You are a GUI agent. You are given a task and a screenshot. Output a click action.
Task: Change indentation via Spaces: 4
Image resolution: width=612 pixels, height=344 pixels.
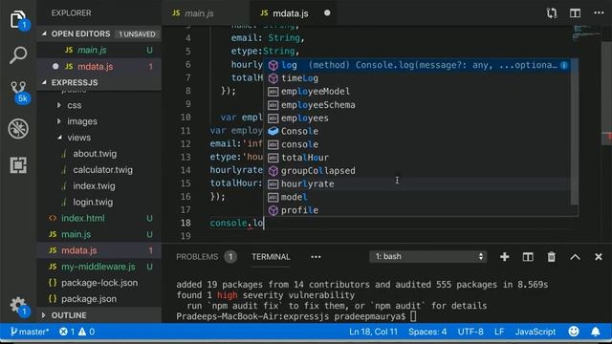(427, 332)
